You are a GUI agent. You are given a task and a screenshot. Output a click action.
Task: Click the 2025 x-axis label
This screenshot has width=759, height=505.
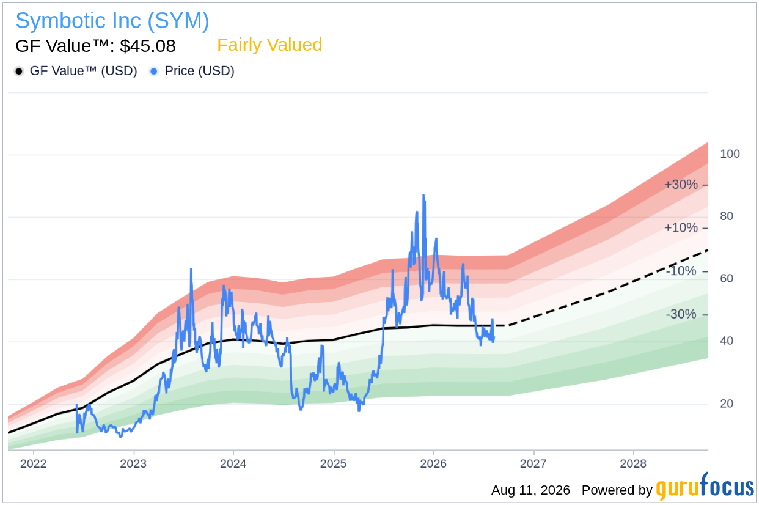click(334, 463)
